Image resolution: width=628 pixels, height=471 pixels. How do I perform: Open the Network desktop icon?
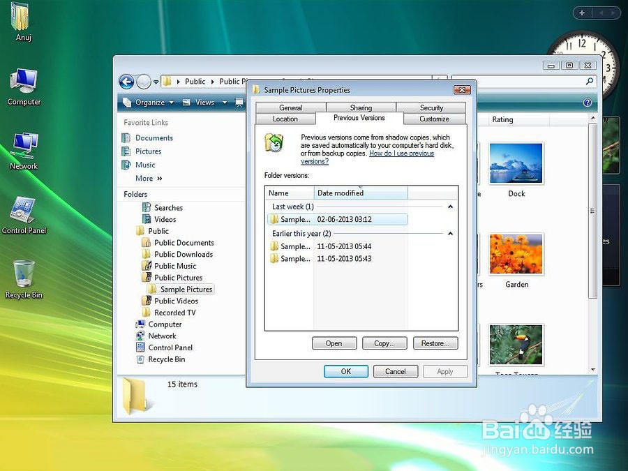tap(24, 151)
